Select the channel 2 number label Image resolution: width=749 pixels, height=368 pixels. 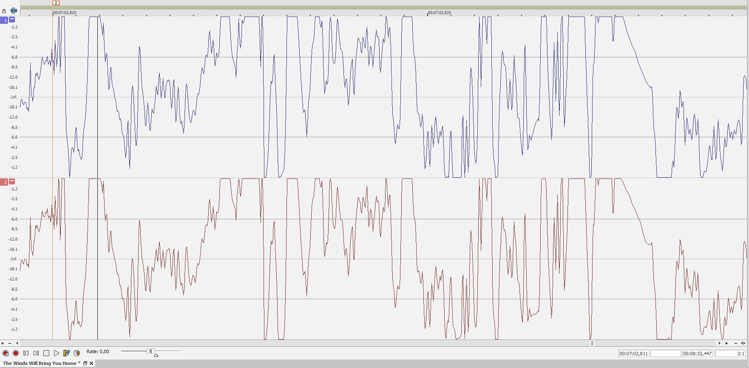click(x=5, y=182)
